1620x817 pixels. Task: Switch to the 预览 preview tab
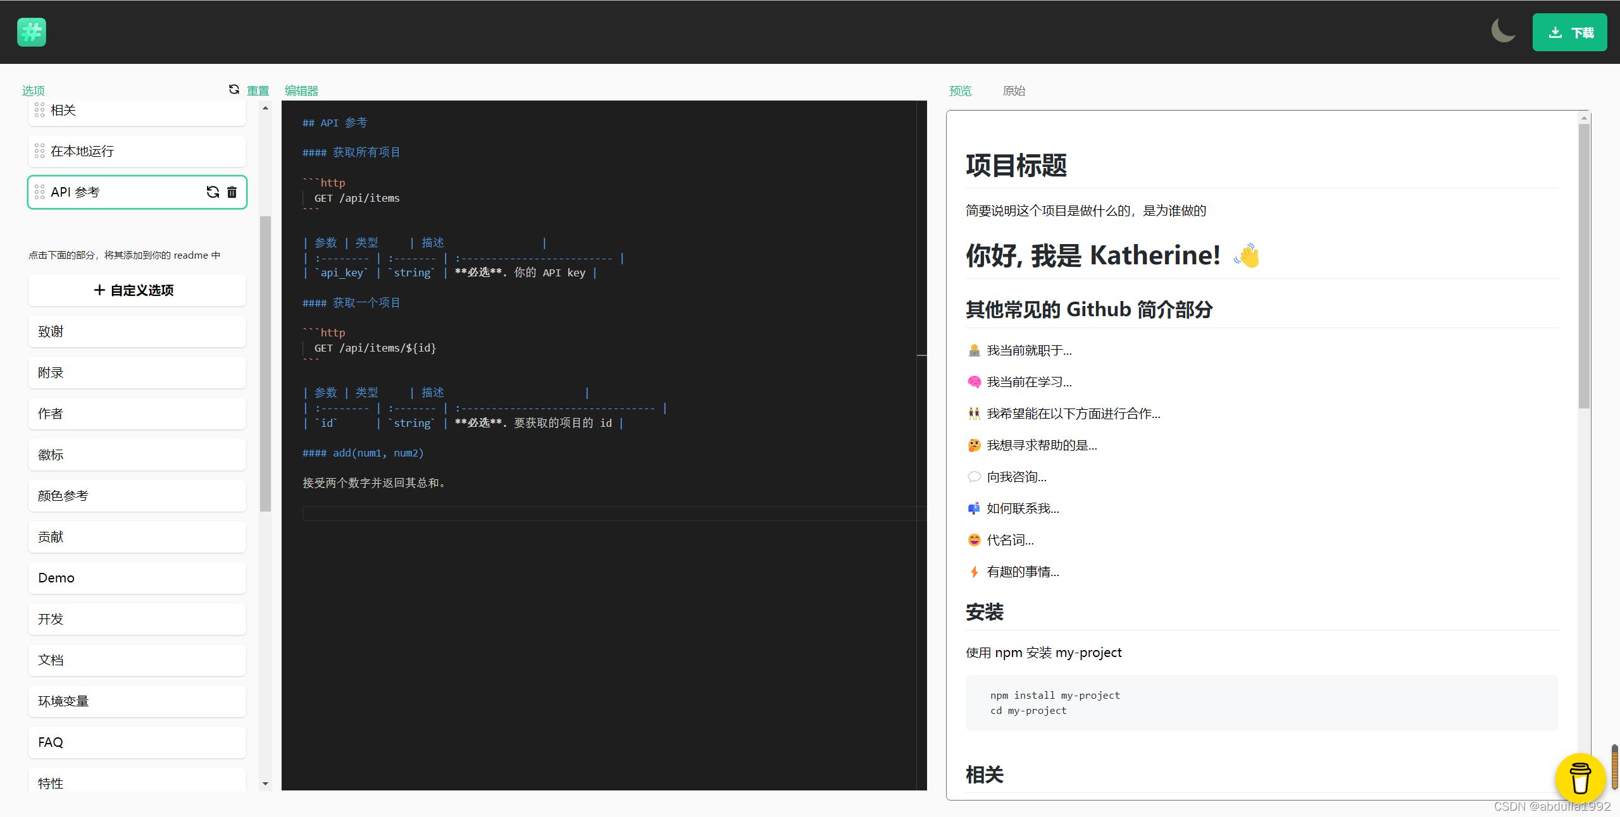(x=960, y=91)
